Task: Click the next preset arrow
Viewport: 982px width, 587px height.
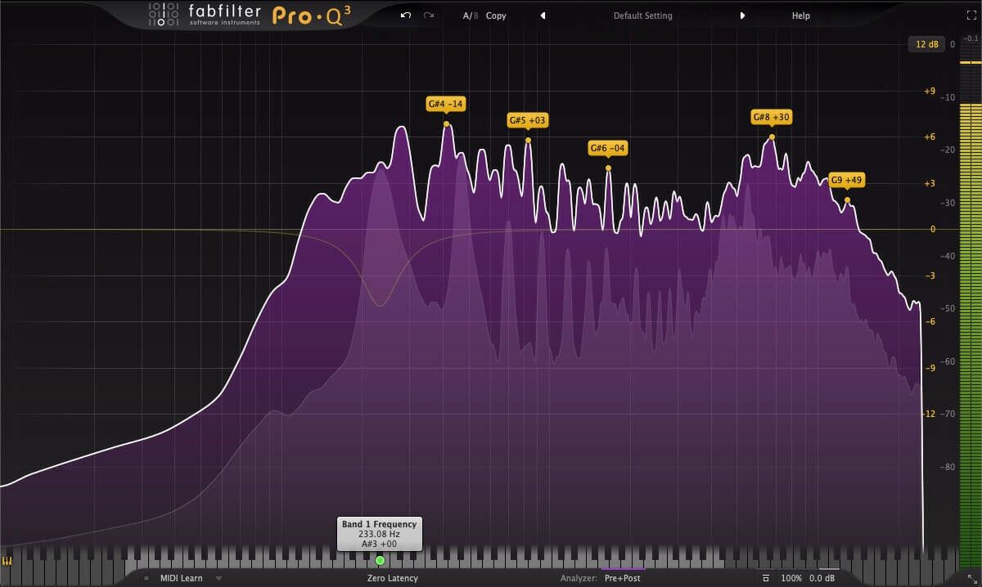Action: [x=743, y=15]
